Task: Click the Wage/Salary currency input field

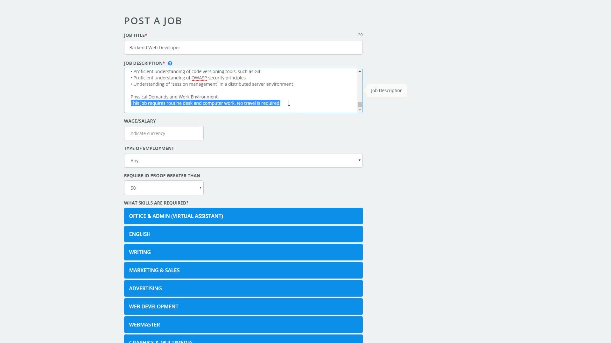Action: [x=164, y=133]
